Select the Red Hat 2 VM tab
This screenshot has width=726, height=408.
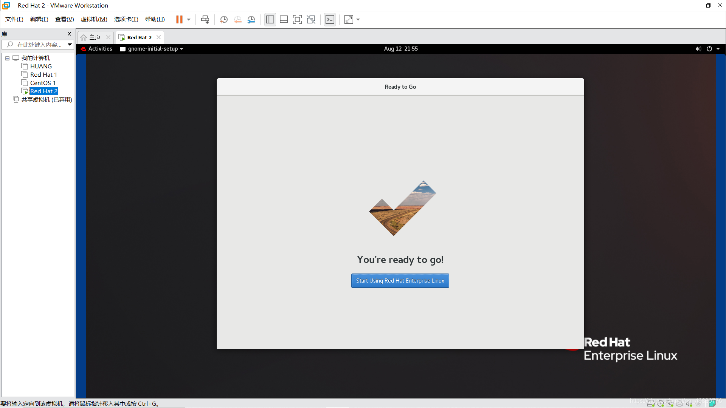click(139, 37)
